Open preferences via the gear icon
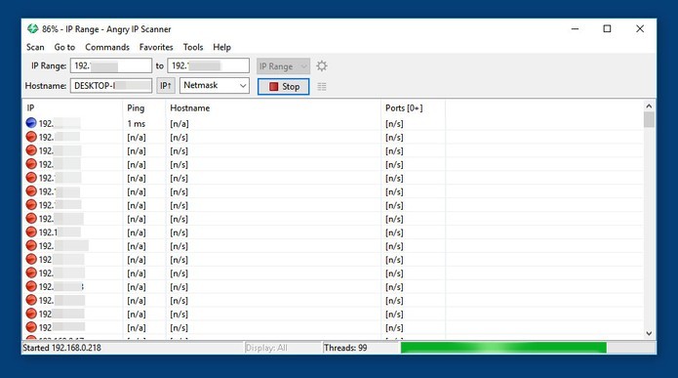Screen dimensions: 678x378 (322, 66)
